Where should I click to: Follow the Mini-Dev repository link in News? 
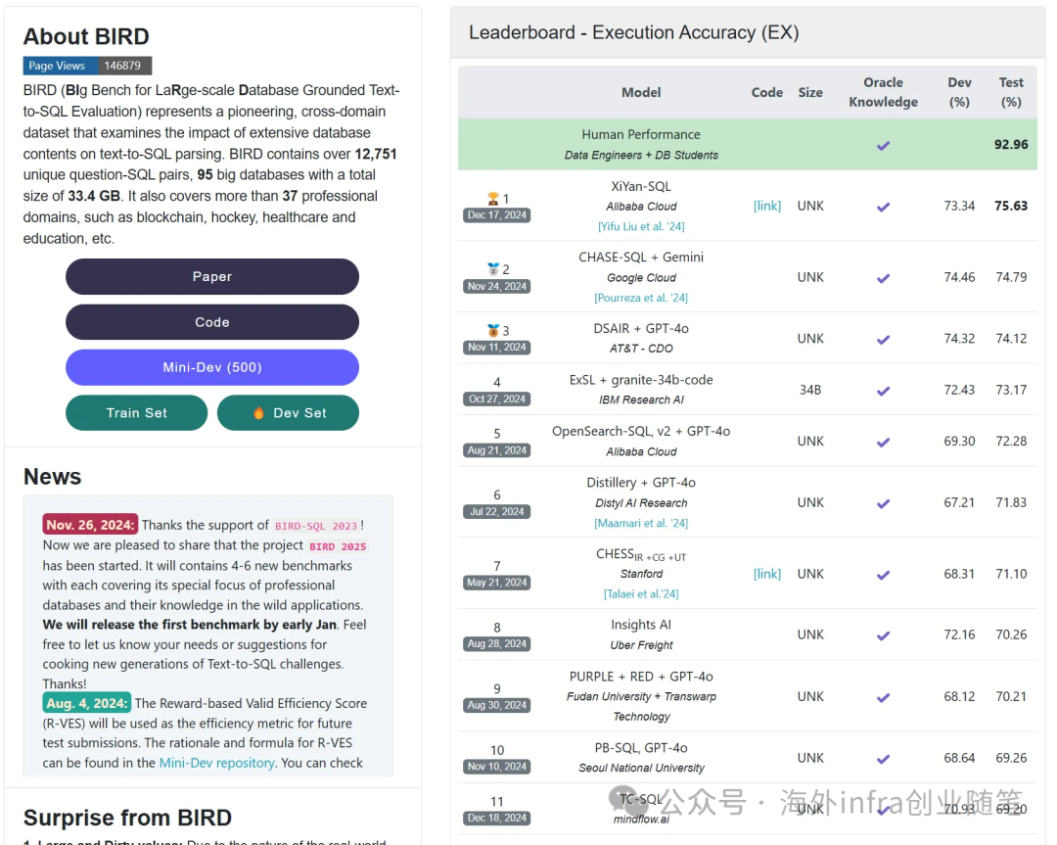tap(217, 763)
